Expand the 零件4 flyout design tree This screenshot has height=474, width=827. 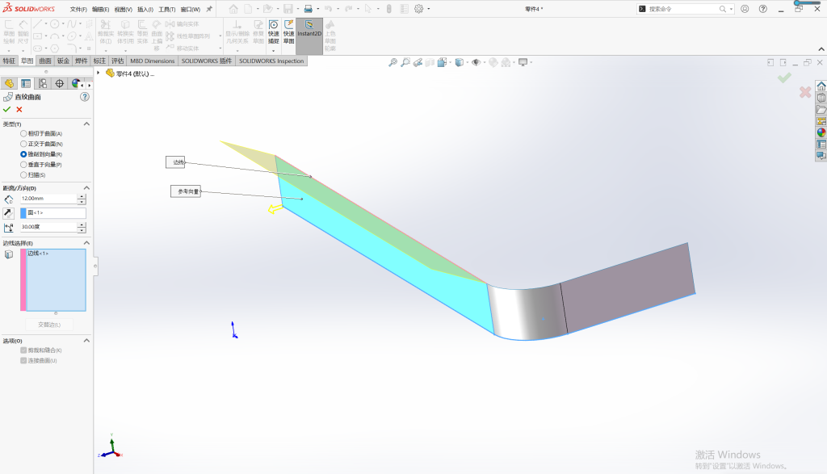[x=98, y=73]
